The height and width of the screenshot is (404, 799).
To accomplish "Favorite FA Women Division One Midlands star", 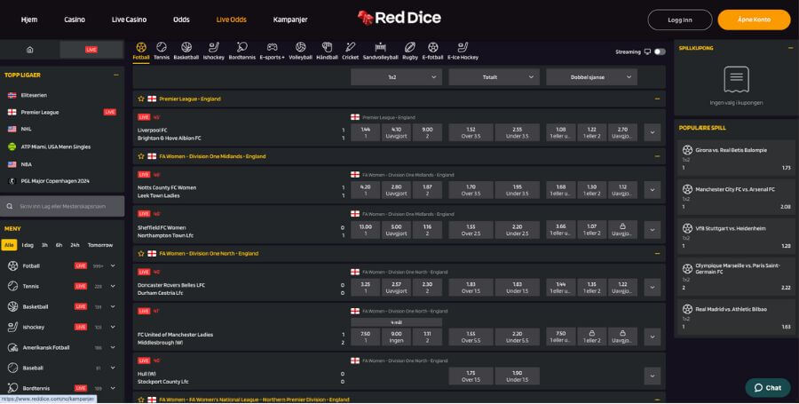I will [141, 156].
